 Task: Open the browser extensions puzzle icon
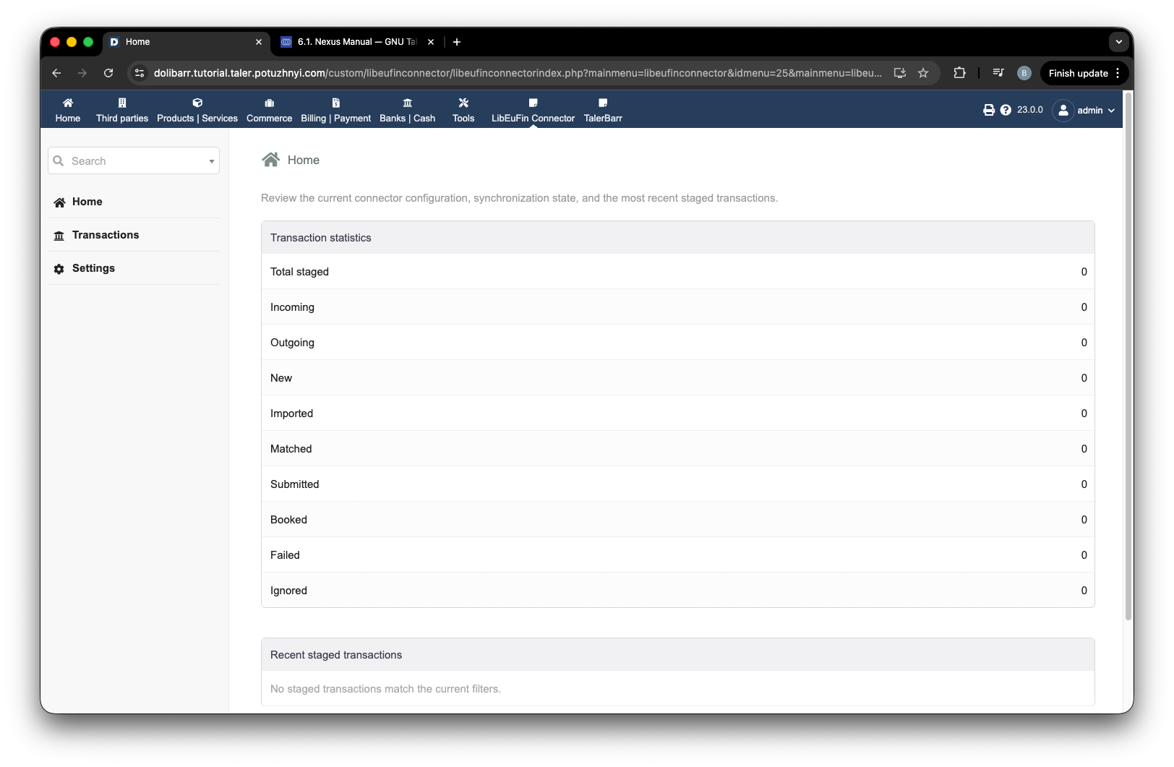point(959,73)
